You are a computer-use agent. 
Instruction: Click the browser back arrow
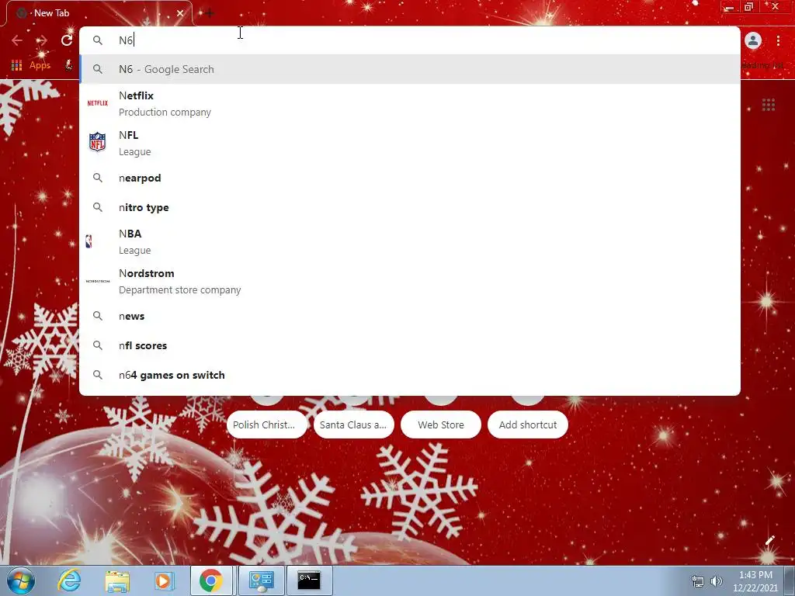tap(17, 40)
